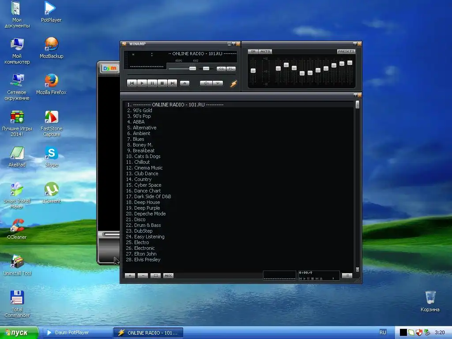Image resolution: width=452 pixels, height=339 pixels.
Task: Click the Winamp Previous track button
Action: (132, 83)
